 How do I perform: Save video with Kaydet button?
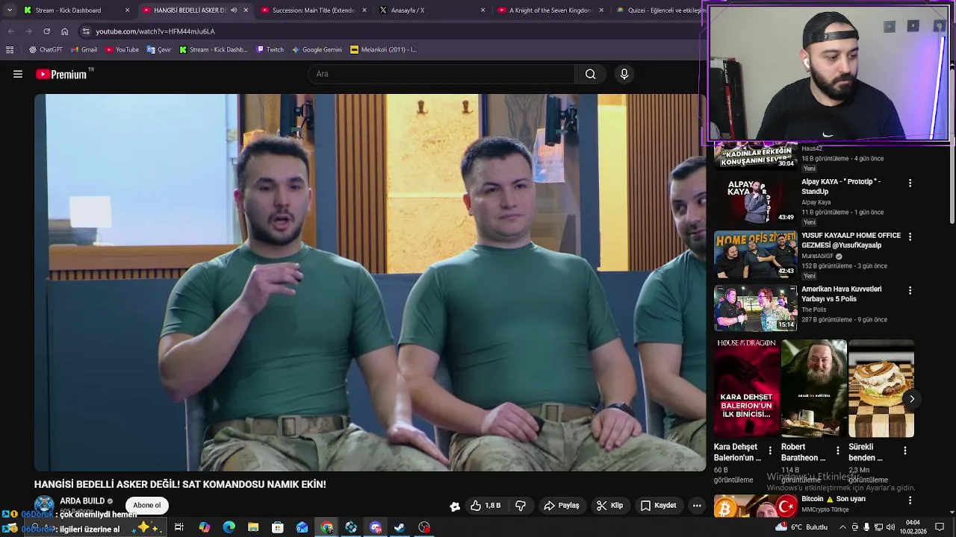658,506
